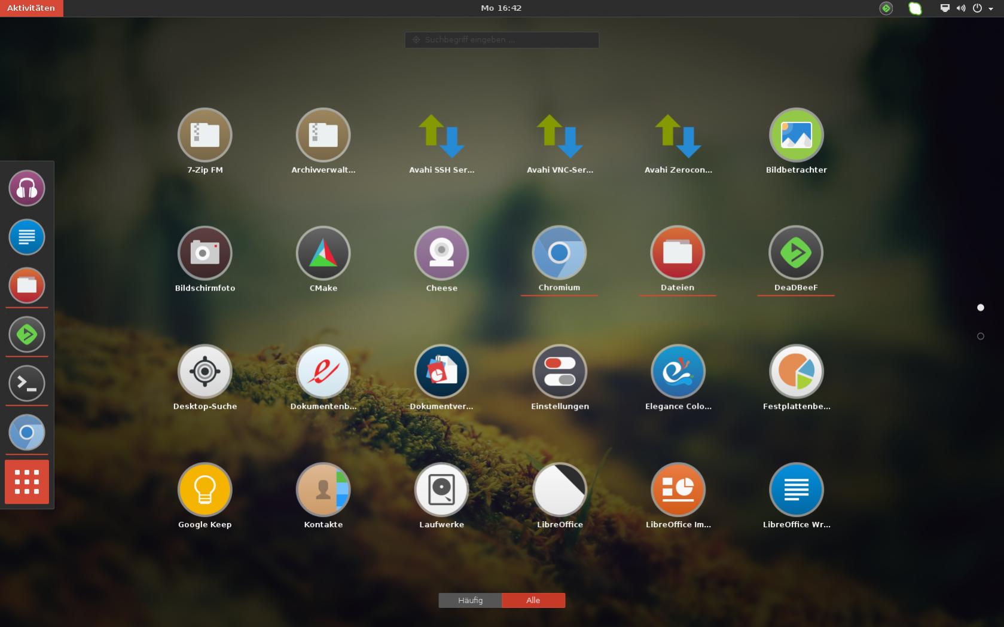The height and width of the screenshot is (627, 1004).
Task: Open DeaDBeeF player in grid
Action: pyautogui.click(x=796, y=253)
